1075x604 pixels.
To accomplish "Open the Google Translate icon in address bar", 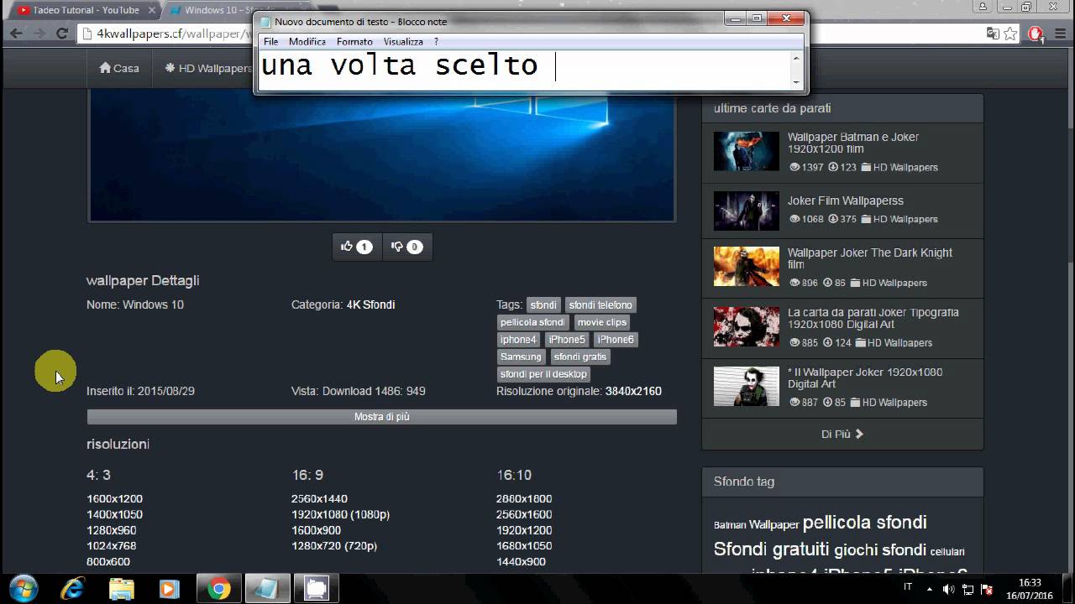I will [x=993, y=34].
